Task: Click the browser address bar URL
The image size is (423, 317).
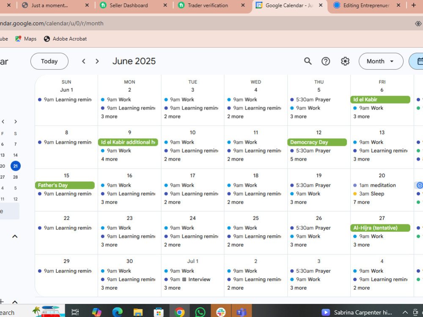Action: [x=52, y=23]
